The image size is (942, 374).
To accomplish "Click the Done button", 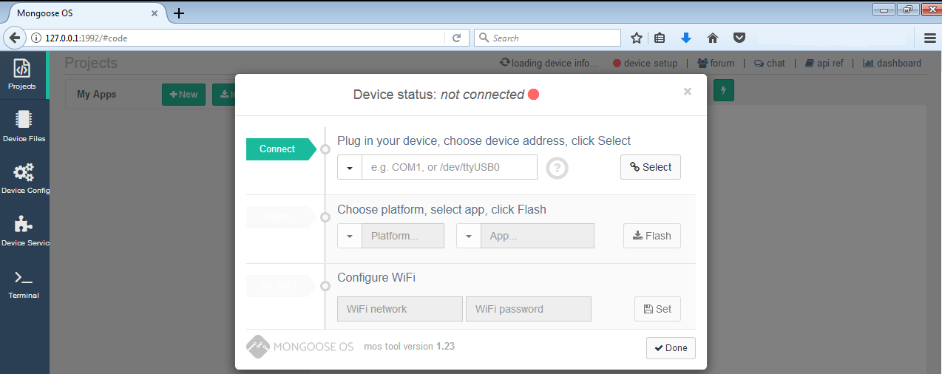I will 671,348.
